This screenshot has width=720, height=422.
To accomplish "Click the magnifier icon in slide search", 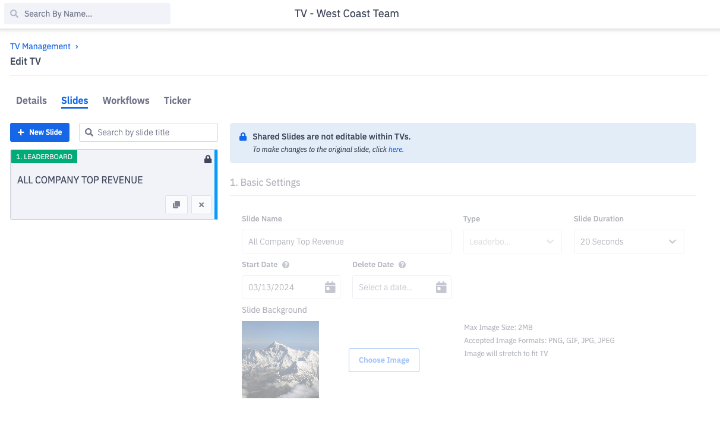I will click(90, 132).
